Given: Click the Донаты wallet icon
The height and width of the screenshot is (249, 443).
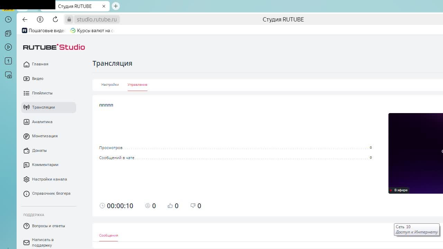Looking at the screenshot, I should point(26,150).
